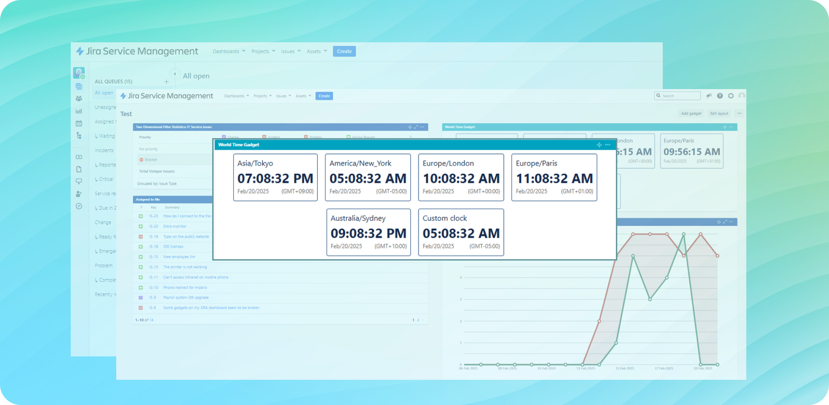Open 'The printer is not working' issue

(185, 267)
